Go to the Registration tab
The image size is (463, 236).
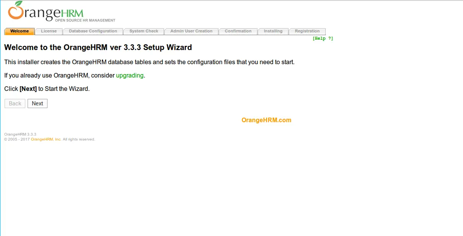click(x=307, y=31)
